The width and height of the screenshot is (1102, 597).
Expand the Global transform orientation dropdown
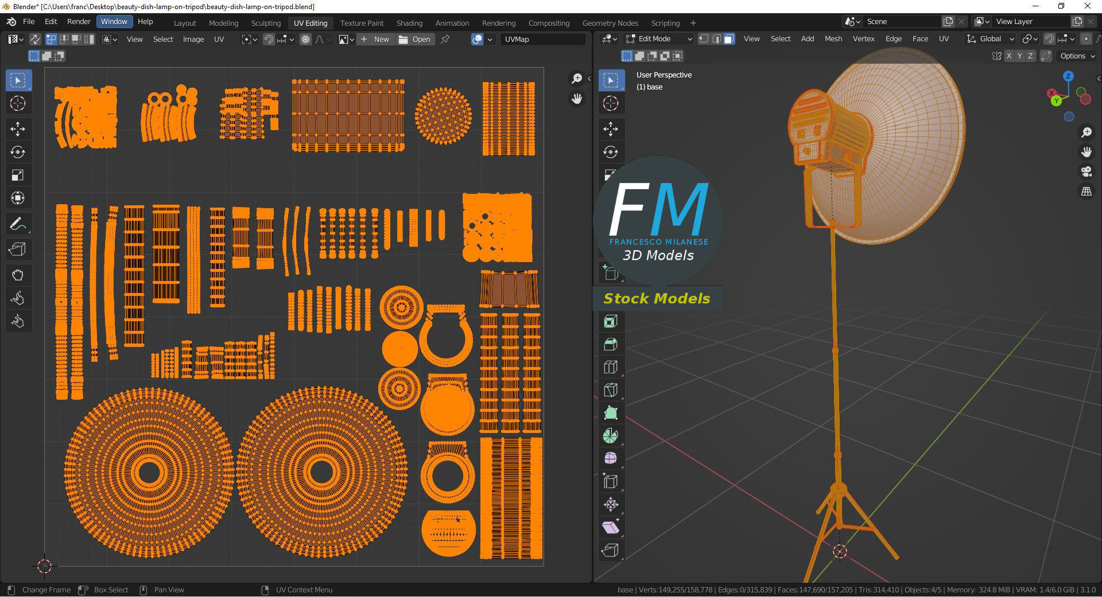(990, 39)
